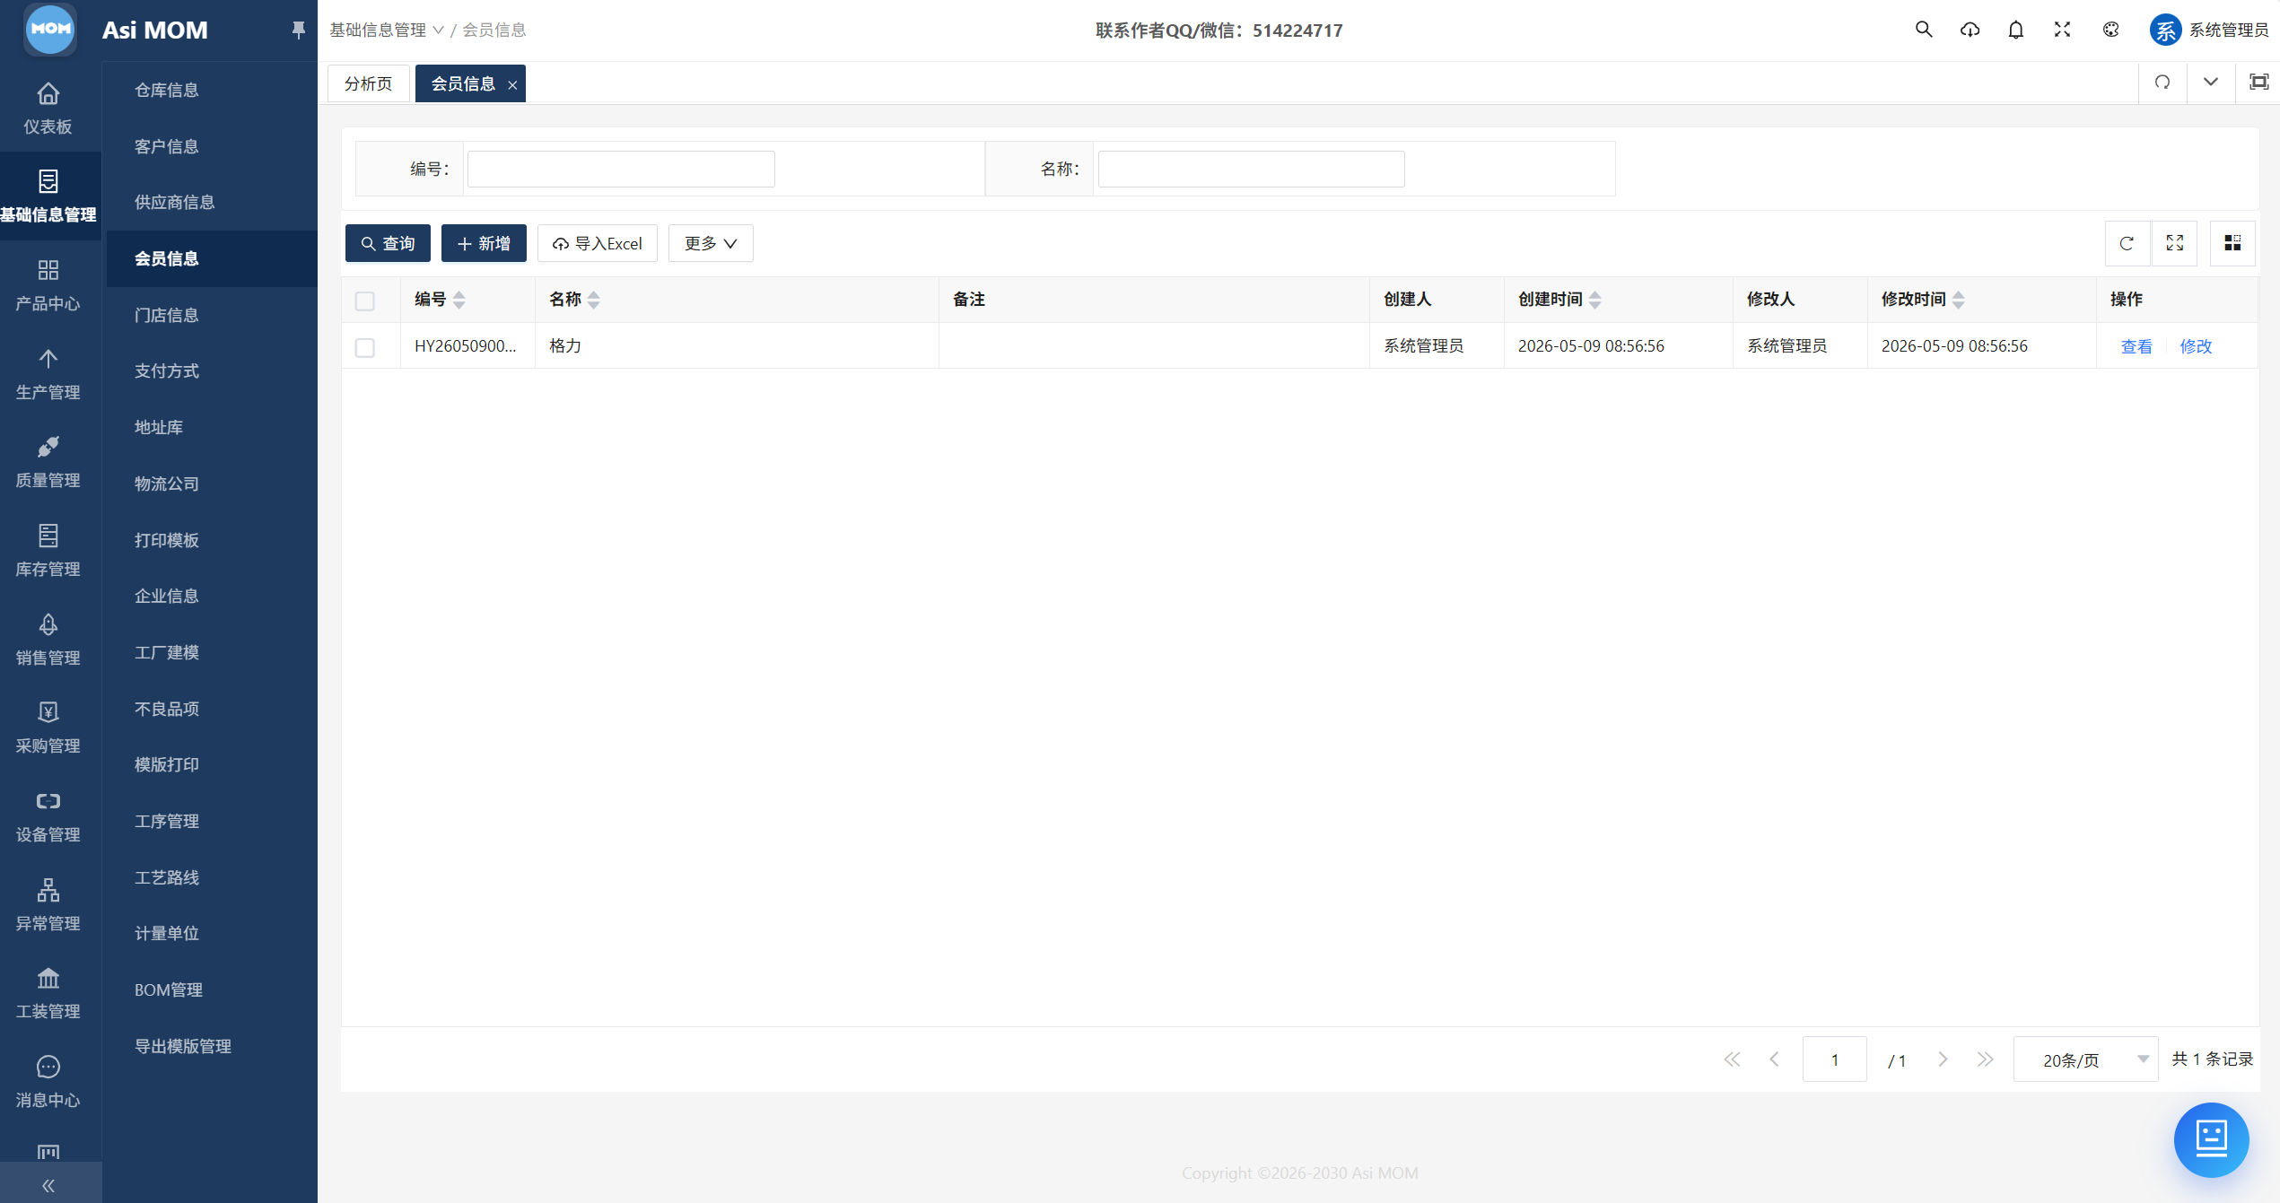The image size is (2280, 1203).
Task: Open the 系统管理员 user menu
Action: click(x=2209, y=30)
